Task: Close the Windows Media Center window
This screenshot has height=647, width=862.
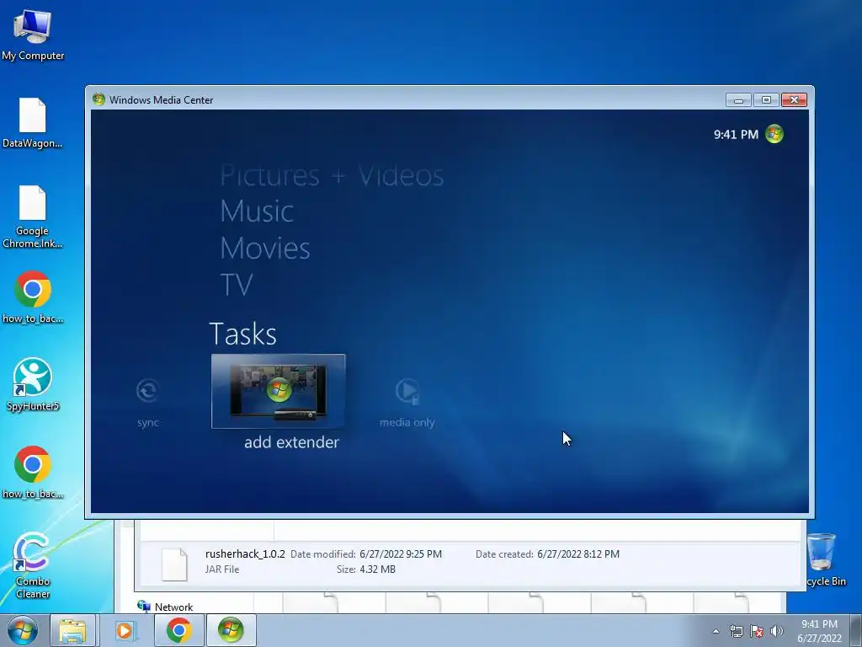Action: [x=794, y=99]
